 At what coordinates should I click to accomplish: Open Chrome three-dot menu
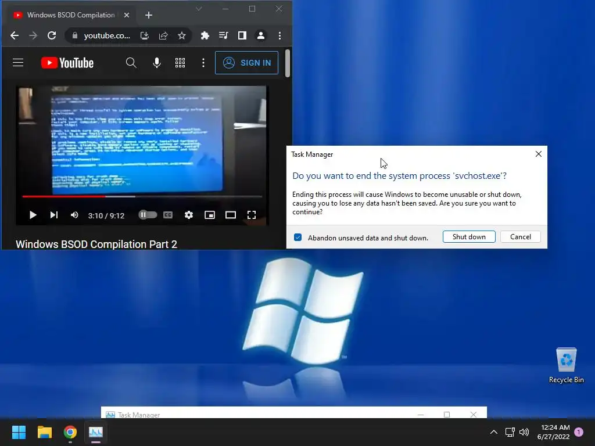click(279, 35)
